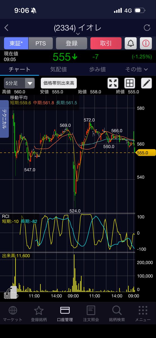
Task: Refresh the stock quote data
Action: pos(147,28)
